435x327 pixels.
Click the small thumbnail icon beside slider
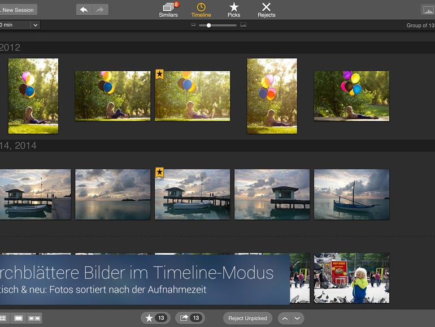point(194,25)
